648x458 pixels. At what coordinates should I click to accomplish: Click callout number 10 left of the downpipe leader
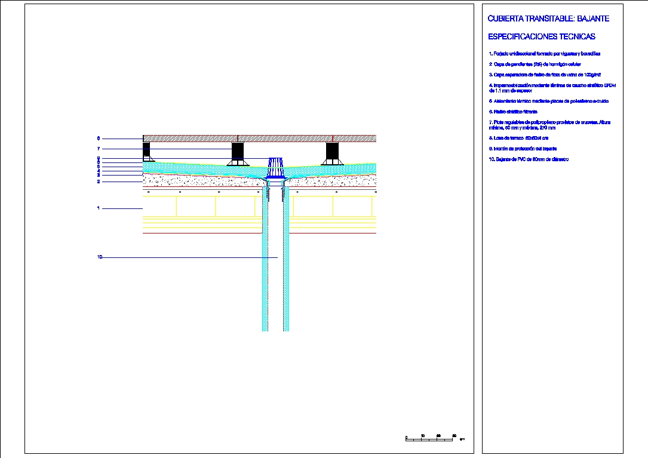click(100, 257)
